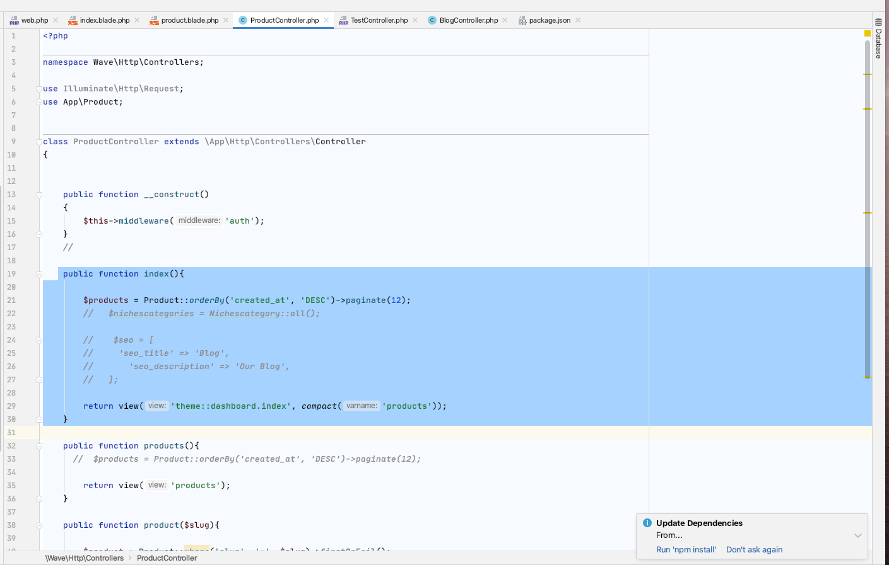Click 'App\Product' import on line 6
889x565 pixels.
[91, 102]
